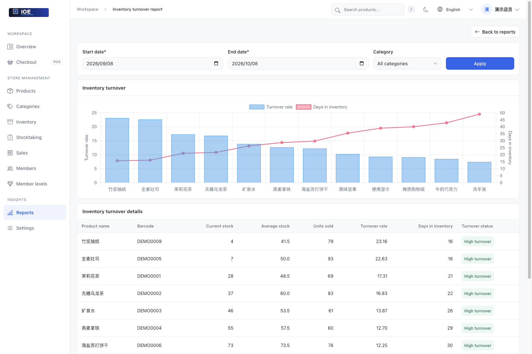532x354 pixels.
Task: Click the 海盐苏打饼干 product name cell
Action: [95, 346]
